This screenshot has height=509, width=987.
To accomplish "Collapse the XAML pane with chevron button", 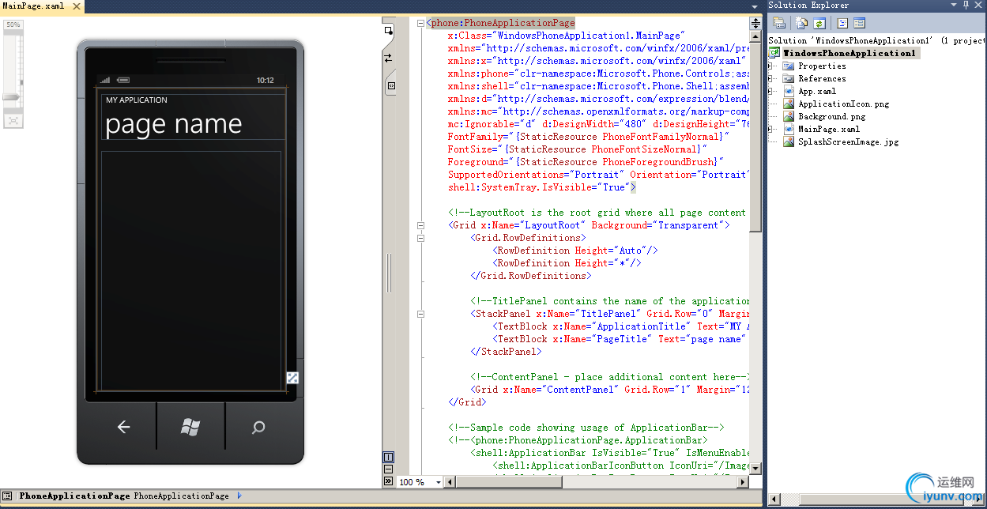I will point(388,481).
